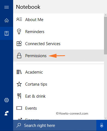
Task: Open the Eat & drink category
Action: 59,96
